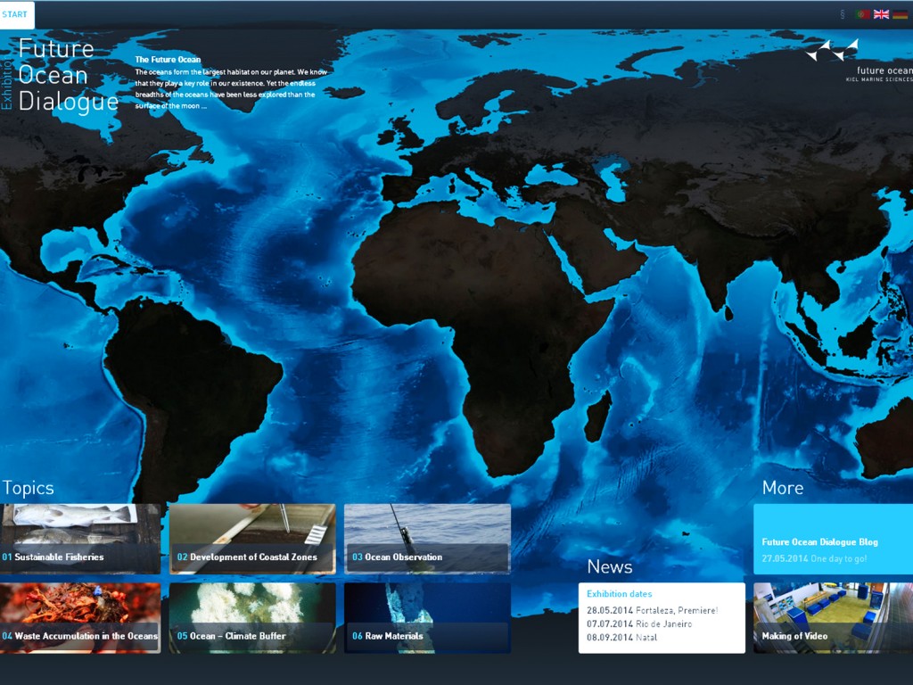The height and width of the screenshot is (685, 913).
Task: Open Development of Coastal Zones topic
Action: (x=252, y=539)
